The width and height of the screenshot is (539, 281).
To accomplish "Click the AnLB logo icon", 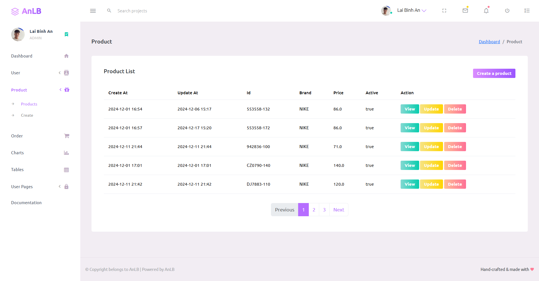I will pyautogui.click(x=15, y=11).
